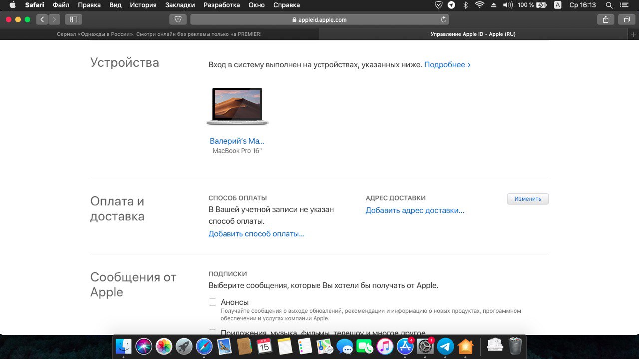639x359 pixels.
Task: Click the Подробнее link
Action: click(x=447, y=65)
